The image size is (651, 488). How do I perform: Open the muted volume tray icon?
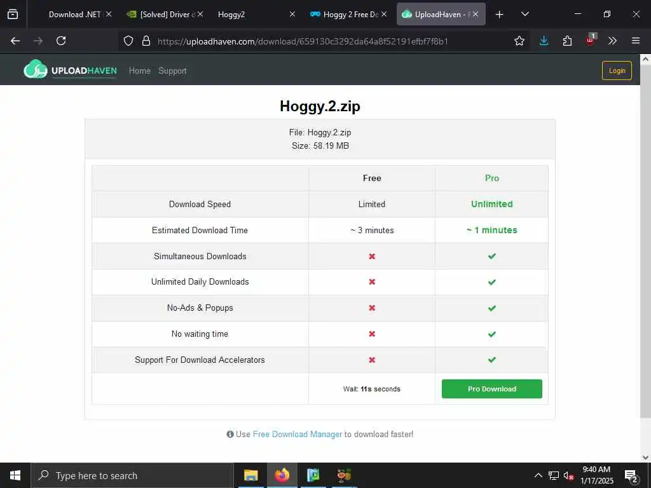click(568, 475)
